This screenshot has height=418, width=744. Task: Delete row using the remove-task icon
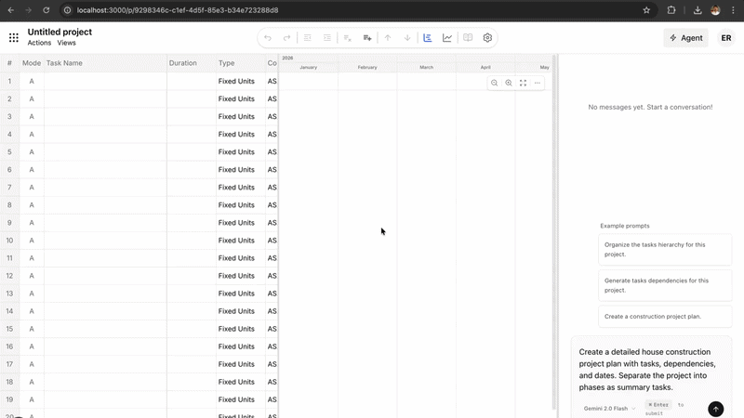(347, 38)
